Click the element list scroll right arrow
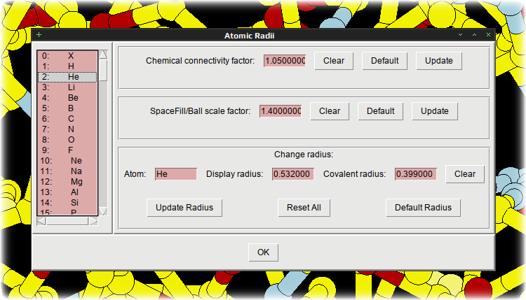The height and width of the screenshot is (300, 526). (93, 221)
